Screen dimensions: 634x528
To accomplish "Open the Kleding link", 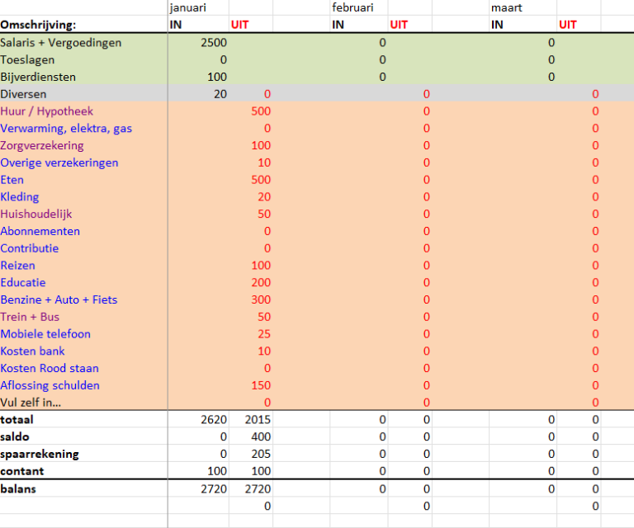I will (20, 196).
